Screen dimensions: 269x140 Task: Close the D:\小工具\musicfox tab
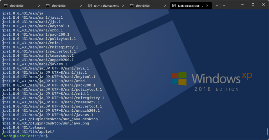123,6
